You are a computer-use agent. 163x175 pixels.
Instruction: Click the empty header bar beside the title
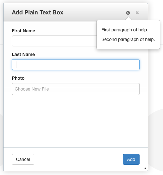pos(94,12)
